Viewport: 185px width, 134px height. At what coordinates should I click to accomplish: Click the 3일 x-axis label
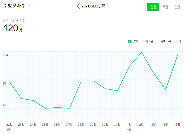[x=154, y=125]
